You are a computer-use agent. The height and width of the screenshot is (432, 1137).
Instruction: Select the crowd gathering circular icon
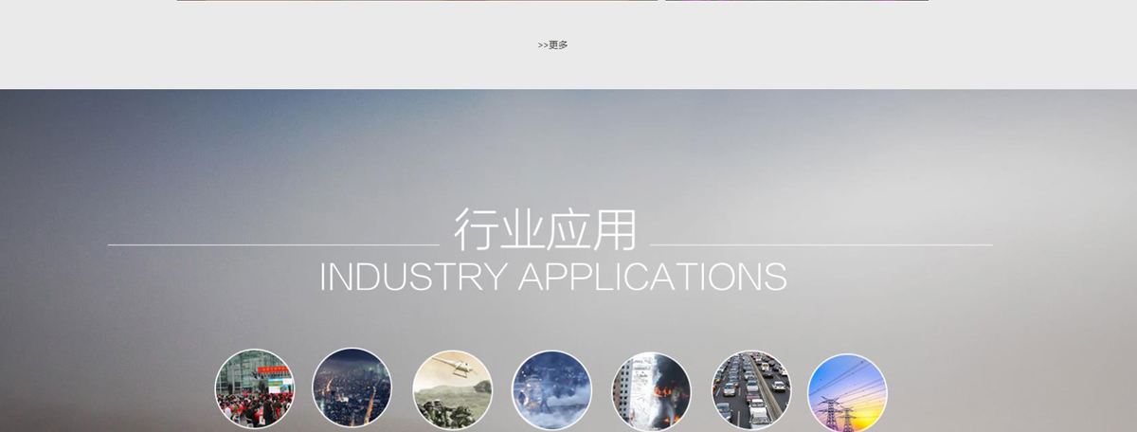click(x=255, y=389)
